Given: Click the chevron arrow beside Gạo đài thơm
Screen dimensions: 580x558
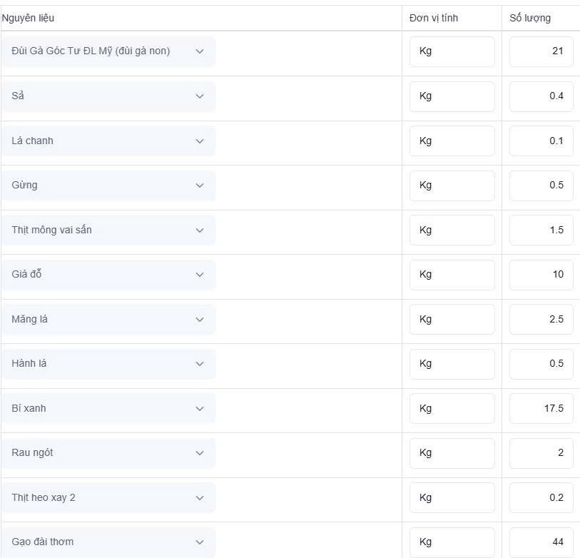Looking at the screenshot, I should (200, 542).
